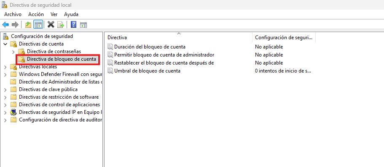The width and height of the screenshot is (384, 167).
Task: Click the Restablecer el bloqueo policy icon
Action: [110, 63]
